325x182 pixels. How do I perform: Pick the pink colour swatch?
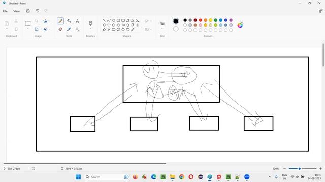click(x=200, y=25)
